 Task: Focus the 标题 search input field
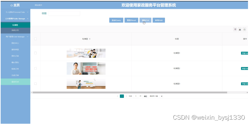point(64,13)
